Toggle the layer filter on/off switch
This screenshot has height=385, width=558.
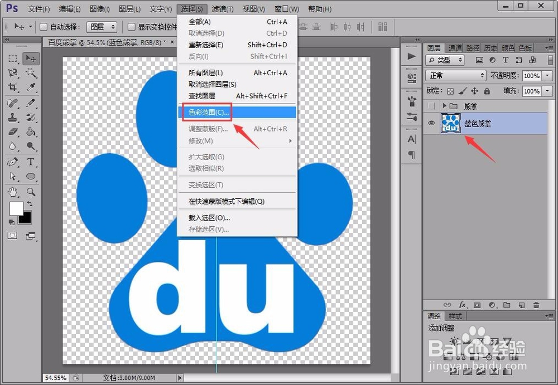551,60
